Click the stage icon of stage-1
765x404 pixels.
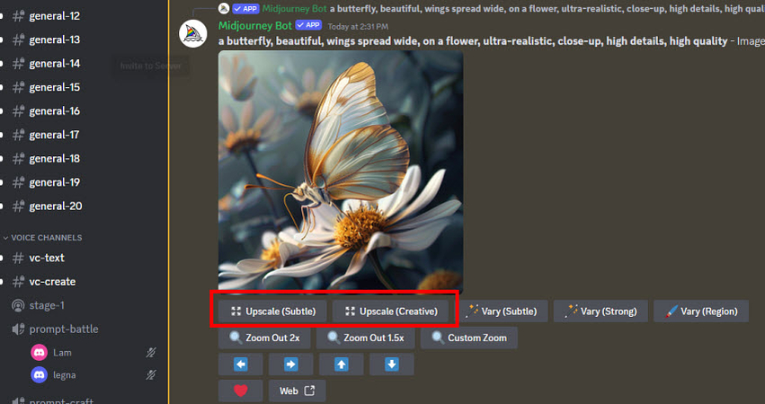tap(18, 305)
